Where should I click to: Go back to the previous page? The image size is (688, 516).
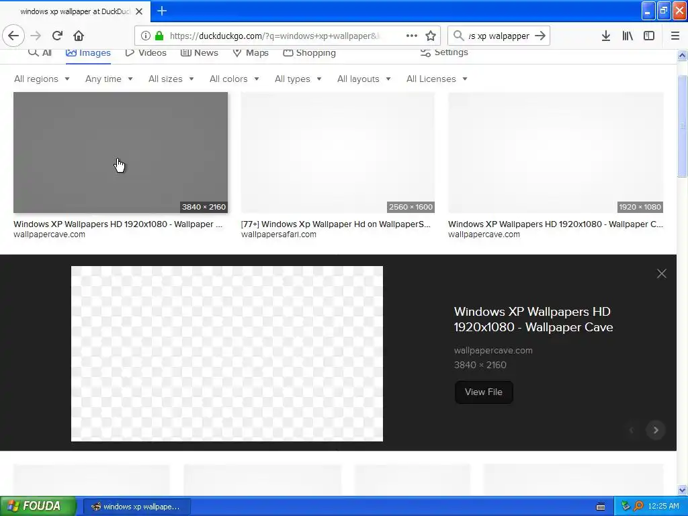[x=13, y=36]
